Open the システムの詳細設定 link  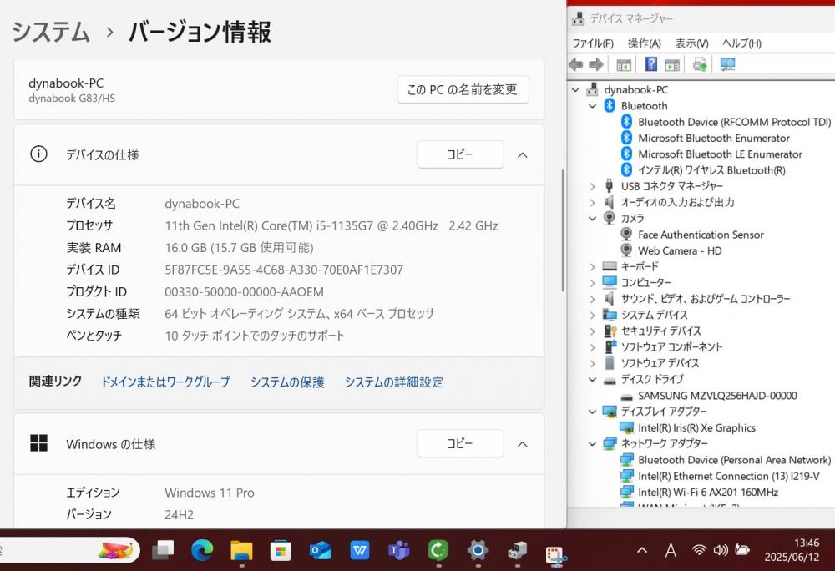click(394, 382)
